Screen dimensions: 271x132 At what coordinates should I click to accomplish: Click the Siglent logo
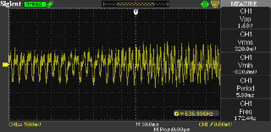tap(11, 4)
